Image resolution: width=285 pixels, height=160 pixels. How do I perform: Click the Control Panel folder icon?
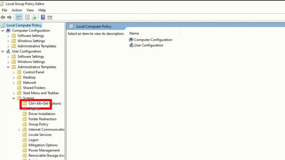19,72
